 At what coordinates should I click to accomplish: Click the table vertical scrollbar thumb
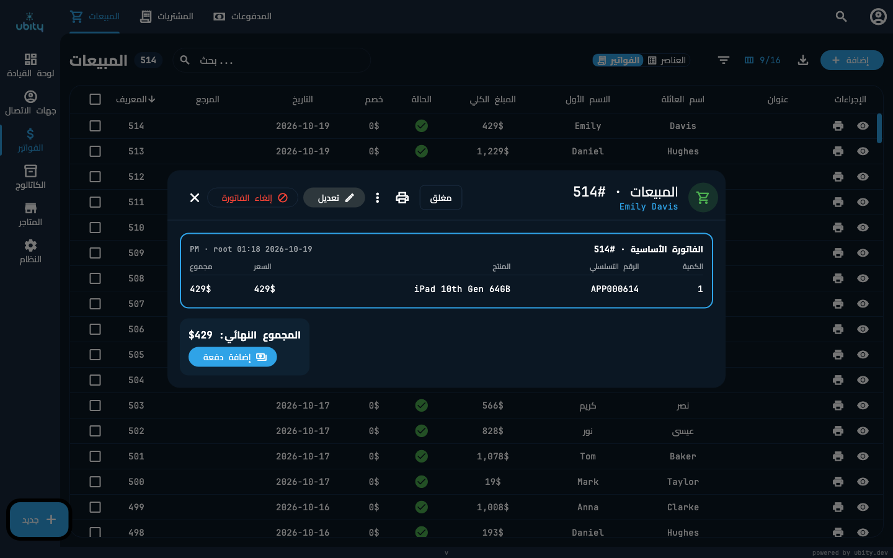879,128
